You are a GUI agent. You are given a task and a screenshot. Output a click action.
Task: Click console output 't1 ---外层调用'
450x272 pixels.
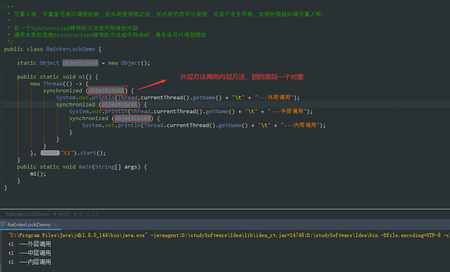coord(30,244)
